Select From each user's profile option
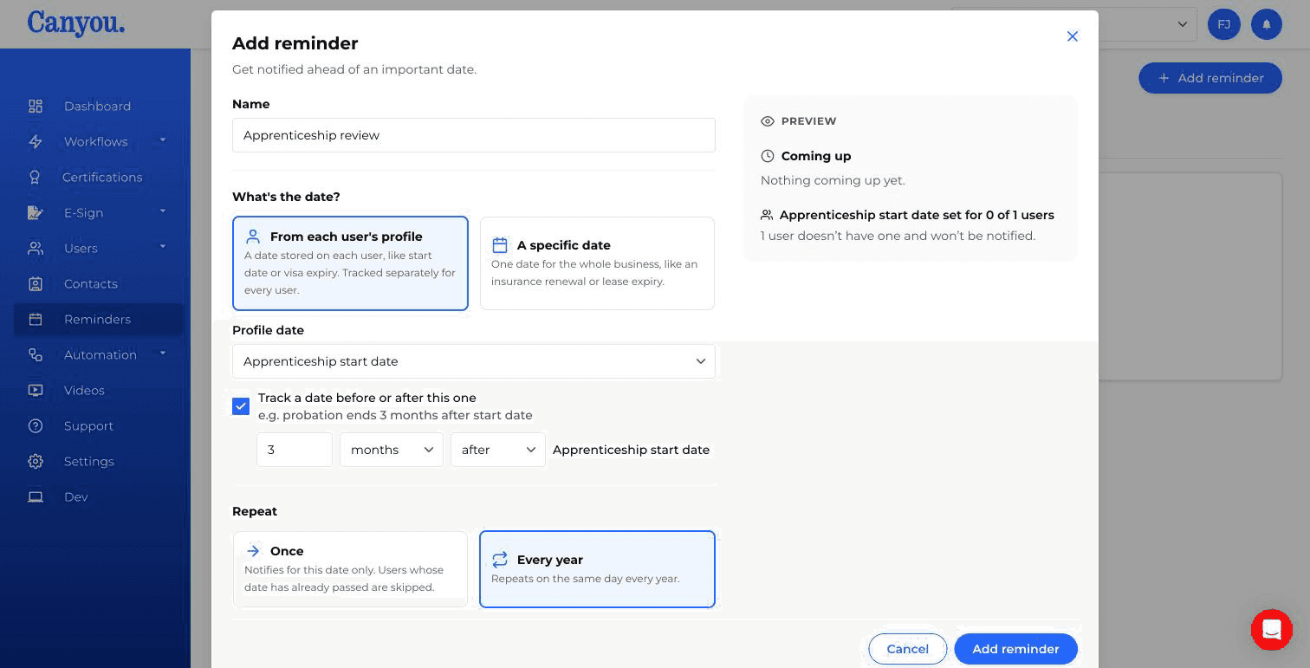The width and height of the screenshot is (1310, 668). click(x=350, y=263)
